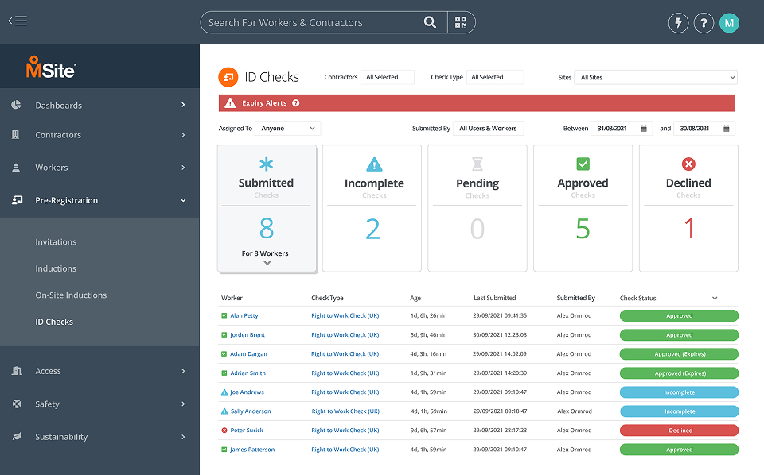Click the Sustainability leaf icon
Viewport: 764px width, 475px height.
17,437
